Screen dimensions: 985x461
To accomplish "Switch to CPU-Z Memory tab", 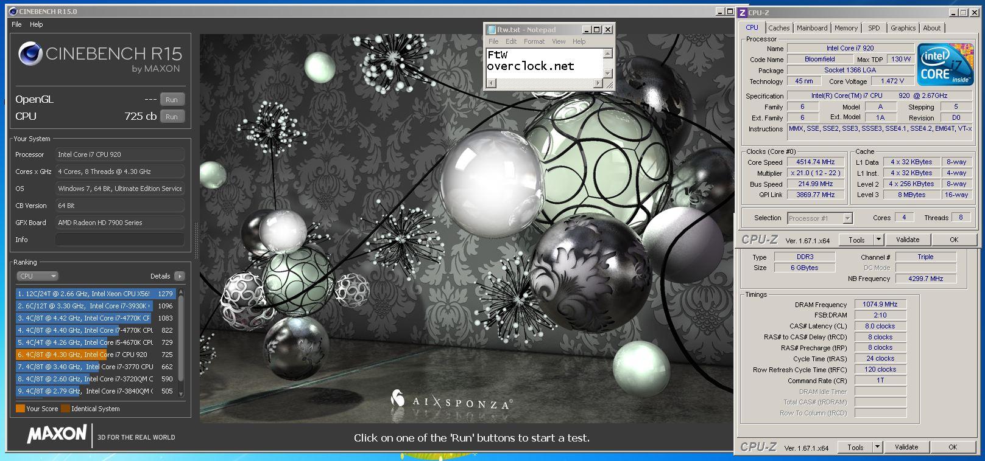I will tap(846, 28).
